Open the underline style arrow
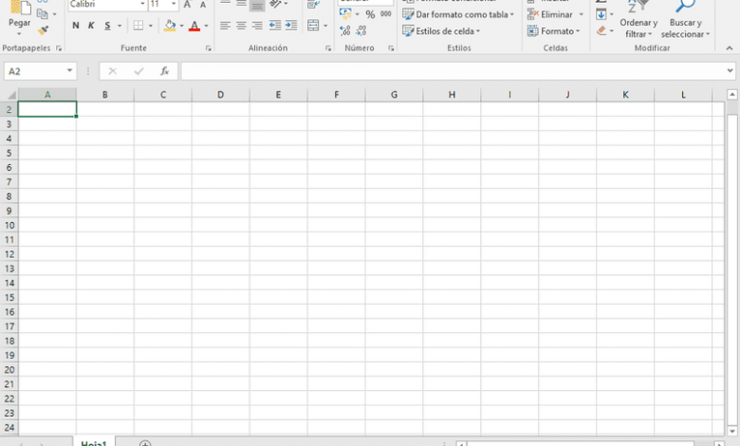Screen dimensions: 740x446 (x=120, y=26)
